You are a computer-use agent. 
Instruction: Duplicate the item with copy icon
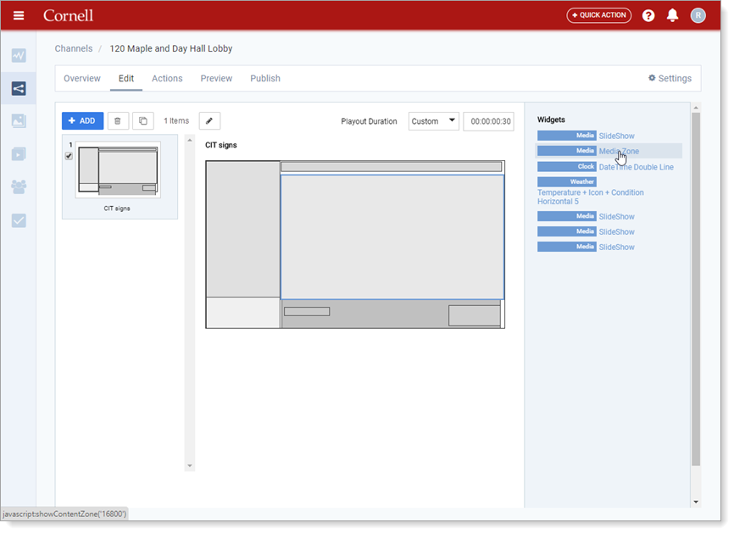tap(142, 120)
